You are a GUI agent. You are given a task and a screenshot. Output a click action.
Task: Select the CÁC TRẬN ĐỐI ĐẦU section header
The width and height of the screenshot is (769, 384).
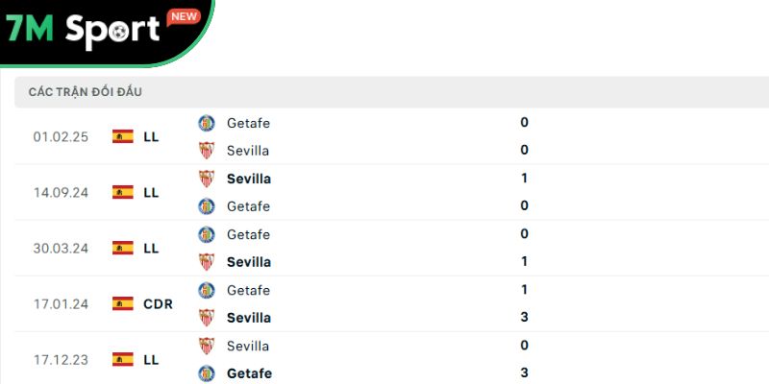(x=87, y=92)
